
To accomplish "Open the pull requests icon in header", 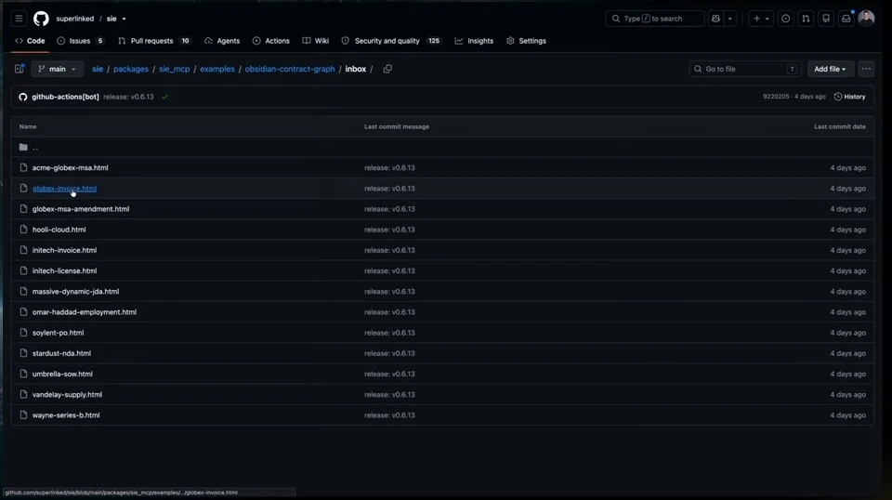I will click(x=806, y=19).
